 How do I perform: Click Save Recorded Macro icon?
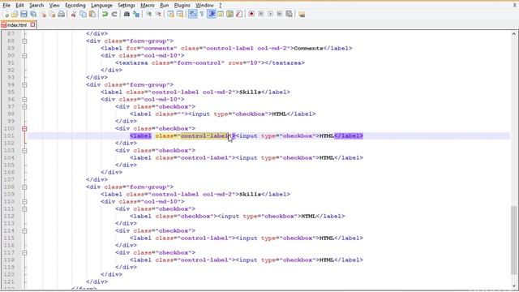[289, 15]
